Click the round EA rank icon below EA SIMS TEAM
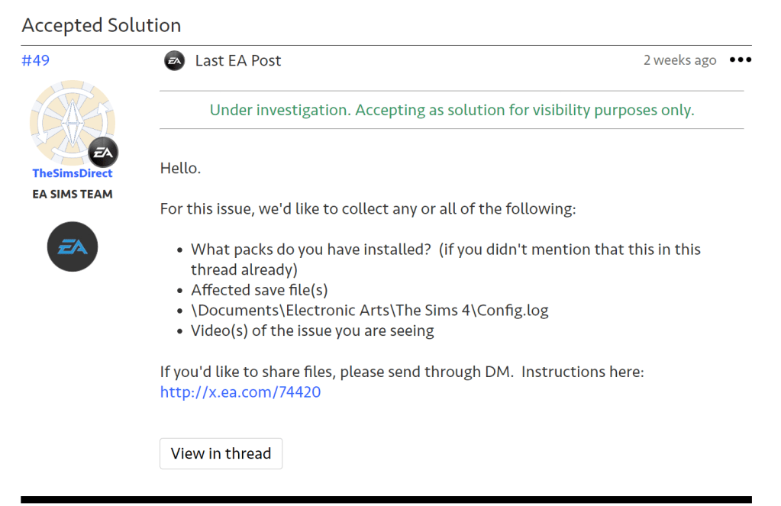781x506 pixels. click(x=73, y=247)
